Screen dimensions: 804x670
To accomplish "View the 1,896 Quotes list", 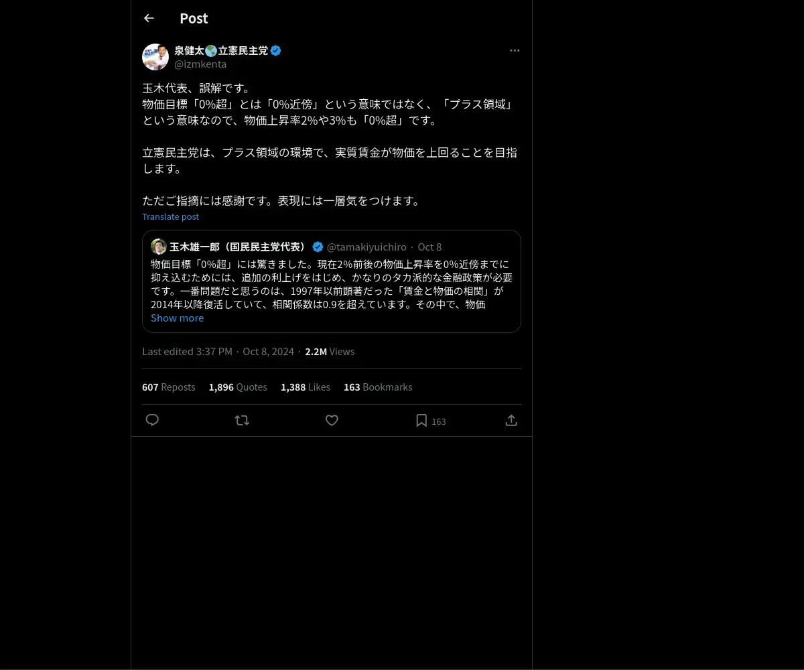I will [238, 387].
